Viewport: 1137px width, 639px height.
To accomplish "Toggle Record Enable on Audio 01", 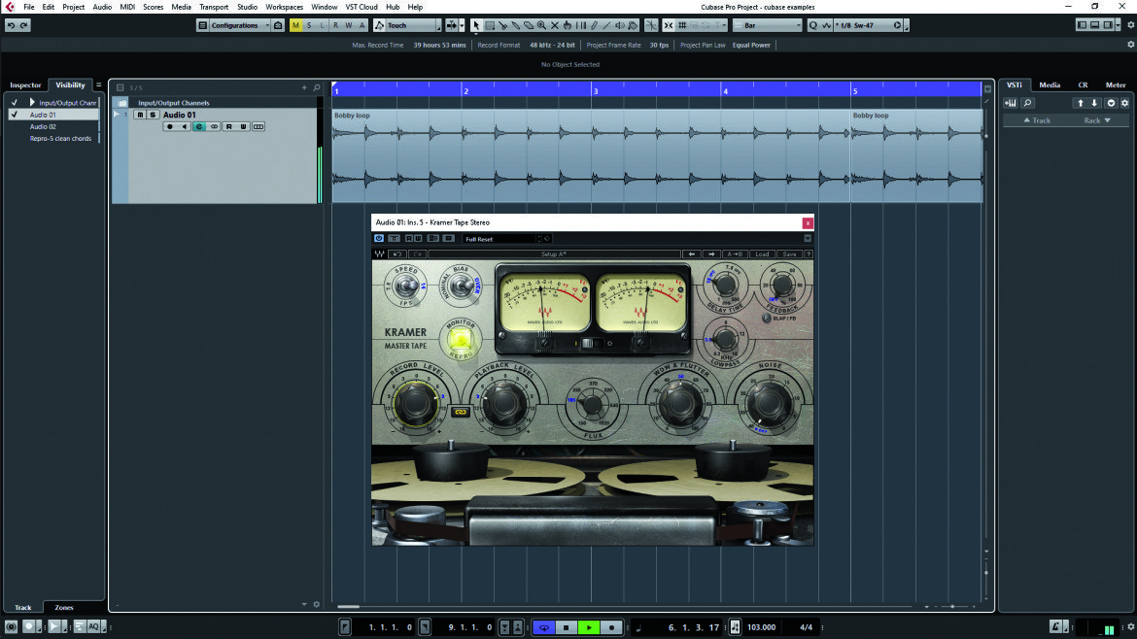I will (x=170, y=127).
